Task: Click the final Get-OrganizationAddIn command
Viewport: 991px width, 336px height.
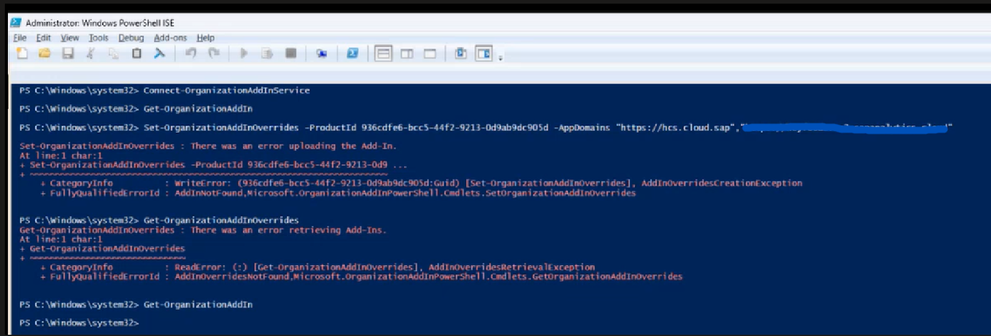Action: click(x=198, y=304)
